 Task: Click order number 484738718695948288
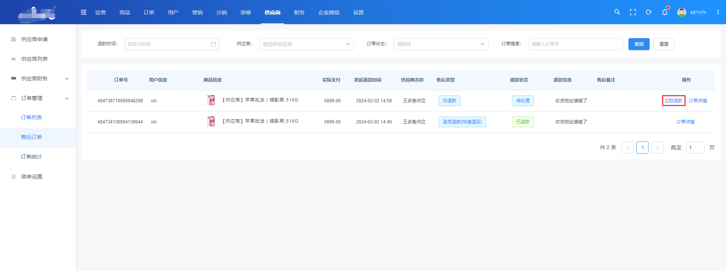point(120,101)
